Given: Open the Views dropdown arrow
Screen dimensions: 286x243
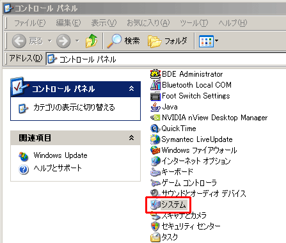Looking at the screenshot, I should pyautogui.click(x=217, y=40).
